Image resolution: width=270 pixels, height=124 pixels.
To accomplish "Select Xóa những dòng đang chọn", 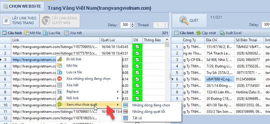I will [89, 79].
